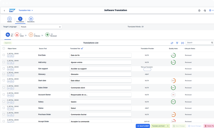Click the Search input field
Screen dimensions: 214x128
click(x=199, y=43)
